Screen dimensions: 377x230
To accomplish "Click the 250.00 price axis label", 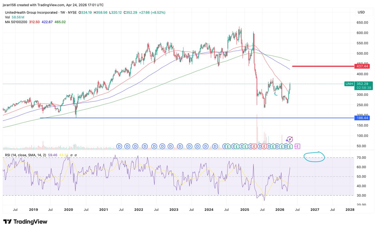I will pyautogui.click(x=362, y=105).
